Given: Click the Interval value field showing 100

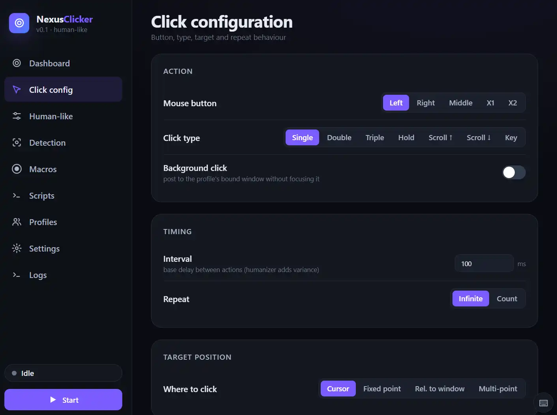Looking at the screenshot, I should (484, 263).
